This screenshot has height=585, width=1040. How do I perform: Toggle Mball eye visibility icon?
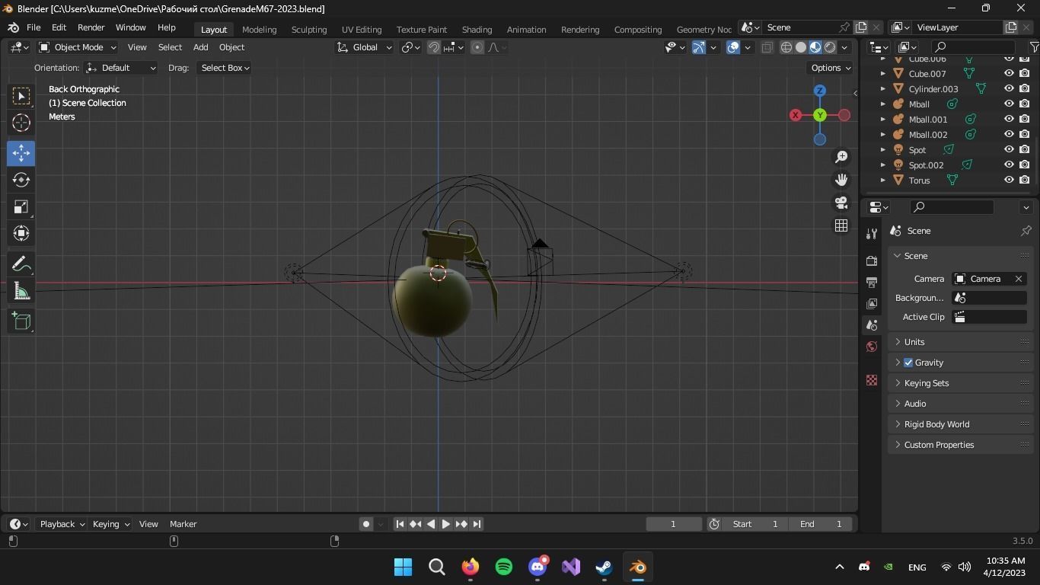pos(1009,104)
